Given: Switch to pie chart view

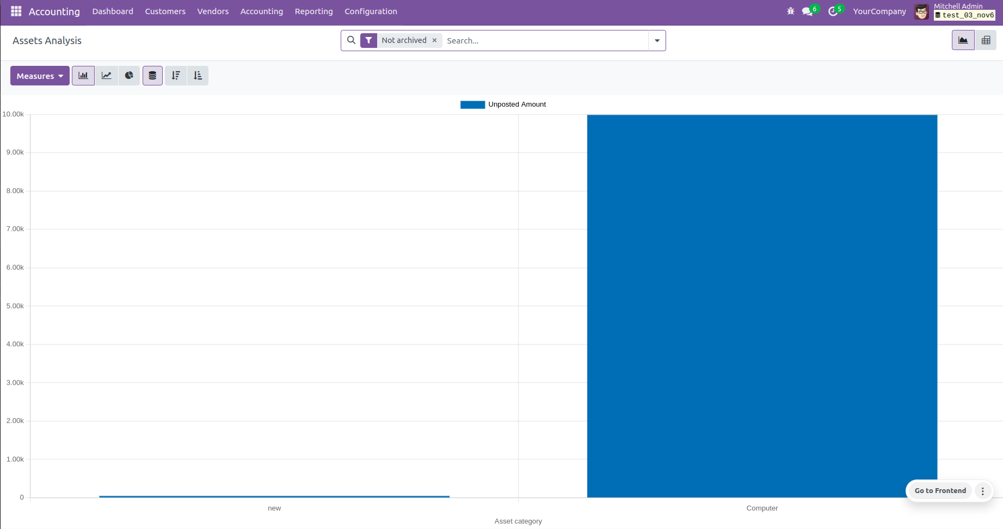Looking at the screenshot, I should (x=129, y=76).
